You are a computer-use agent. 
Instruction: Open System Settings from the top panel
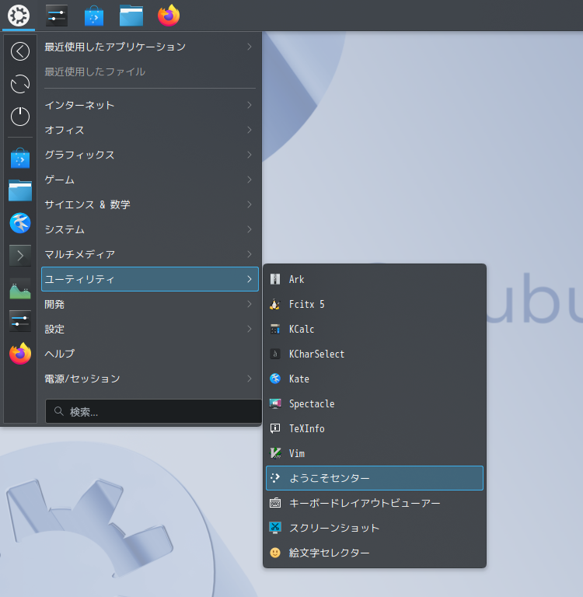pyautogui.click(x=57, y=16)
